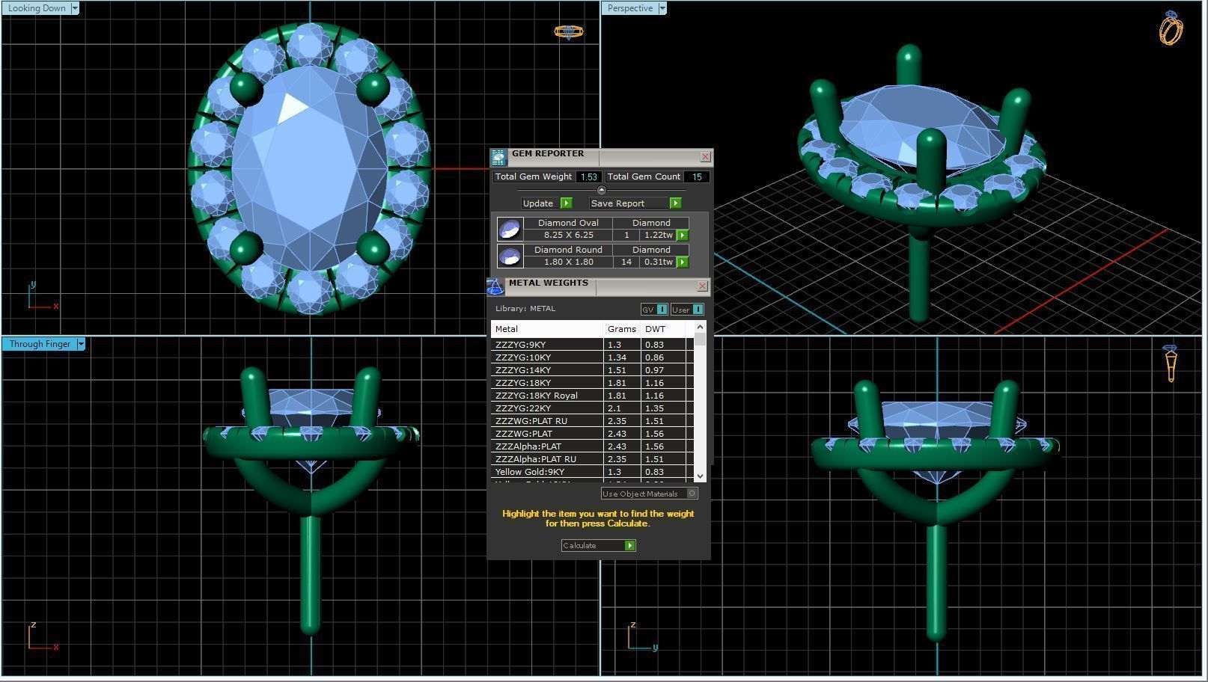Click the Total Gem Count value 15
The image size is (1208, 682).
point(697,176)
